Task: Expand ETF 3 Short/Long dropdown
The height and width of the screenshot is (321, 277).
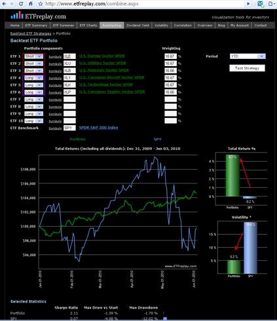Action: point(33,71)
